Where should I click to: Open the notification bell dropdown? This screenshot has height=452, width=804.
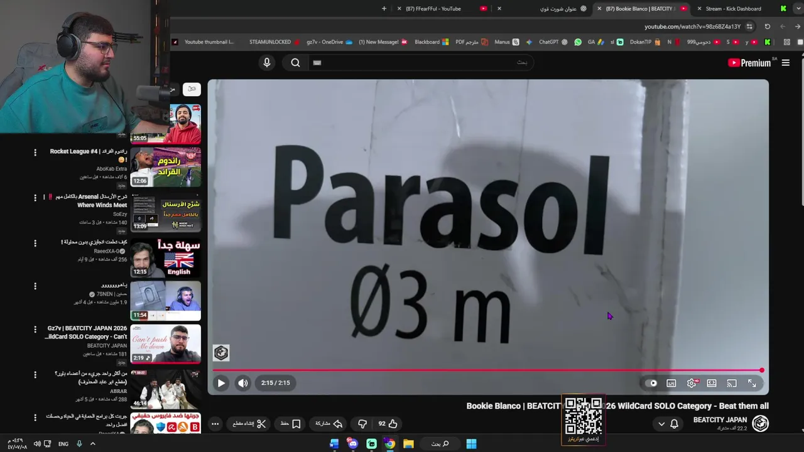click(668, 424)
